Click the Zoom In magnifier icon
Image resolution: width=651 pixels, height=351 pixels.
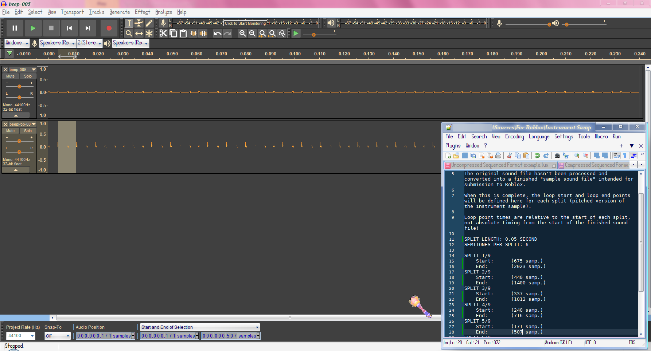(242, 33)
